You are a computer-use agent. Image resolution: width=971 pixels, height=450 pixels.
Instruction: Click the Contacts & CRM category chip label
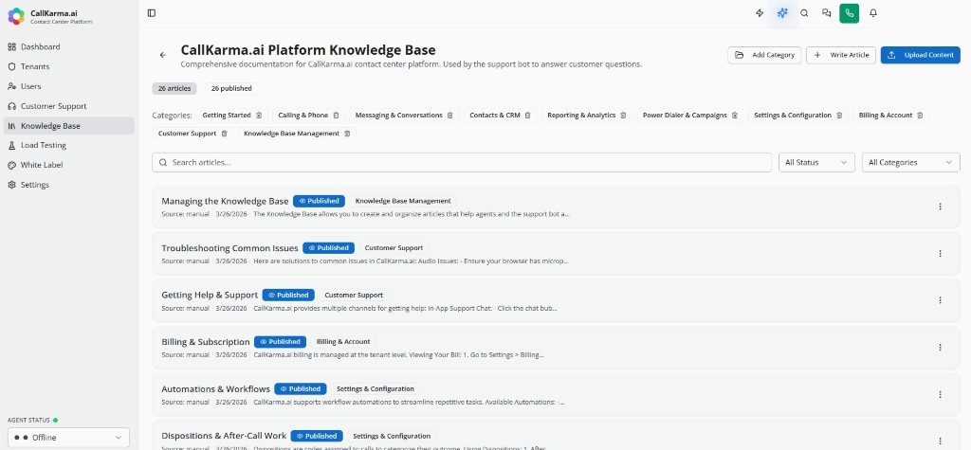point(495,116)
